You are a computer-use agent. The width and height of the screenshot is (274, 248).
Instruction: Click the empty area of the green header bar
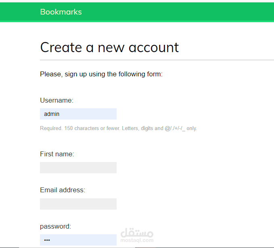tap(182, 12)
